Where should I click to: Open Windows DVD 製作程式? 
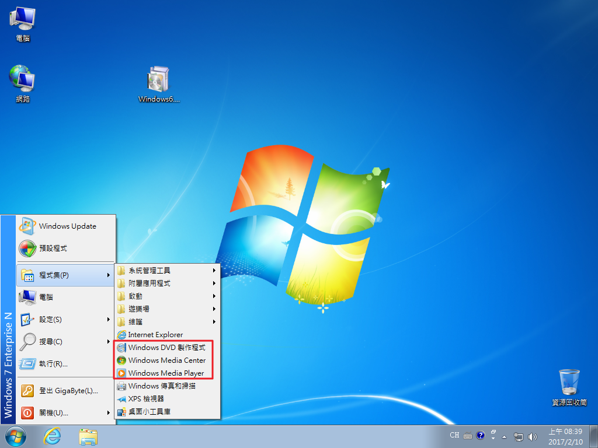(166, 348)
